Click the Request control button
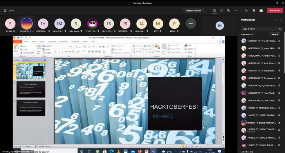Viewport: 285px width, 153px height. coord(193,11)
